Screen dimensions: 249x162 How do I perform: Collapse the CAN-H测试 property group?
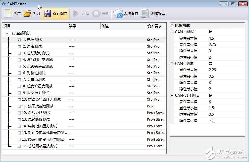172,32
